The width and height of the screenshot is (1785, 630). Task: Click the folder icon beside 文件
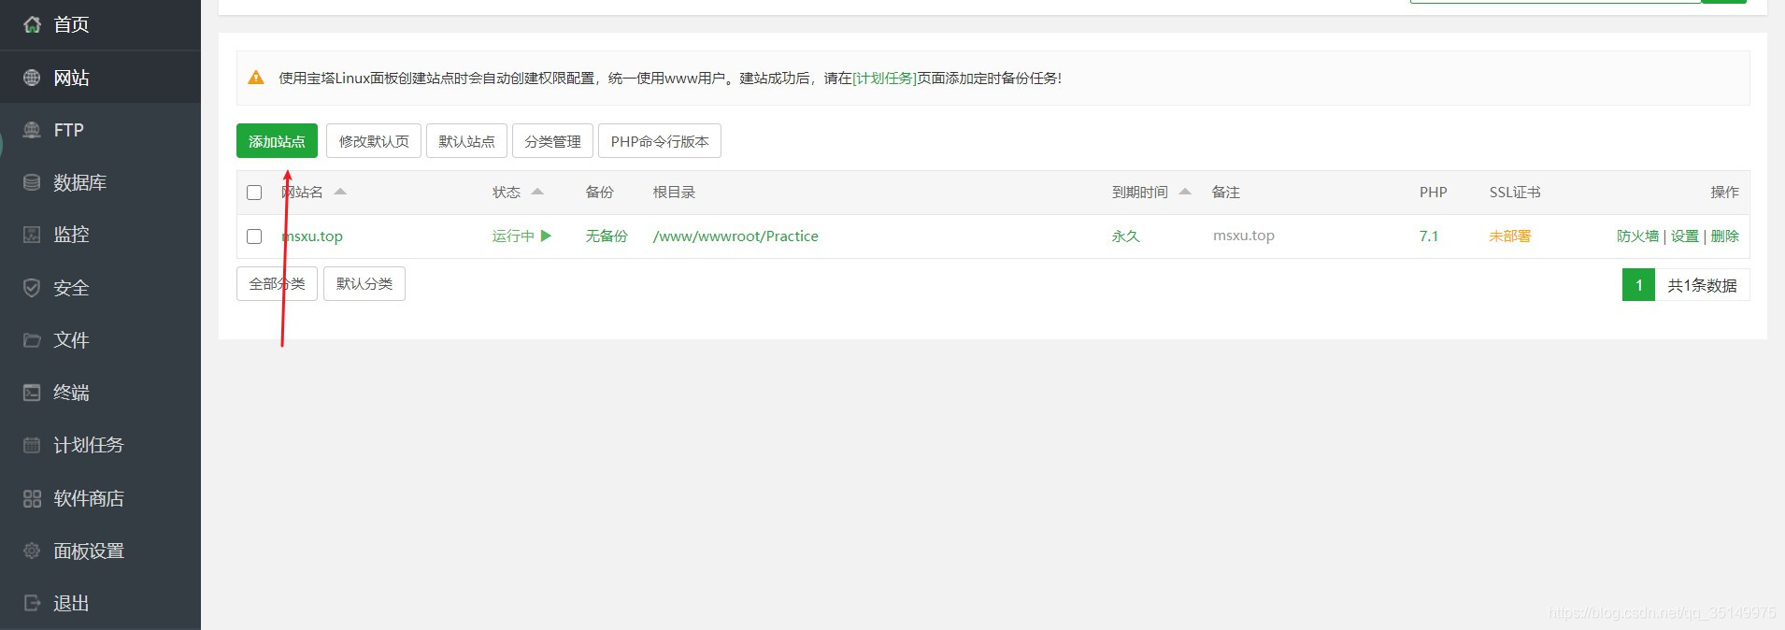tap(32, 340)
